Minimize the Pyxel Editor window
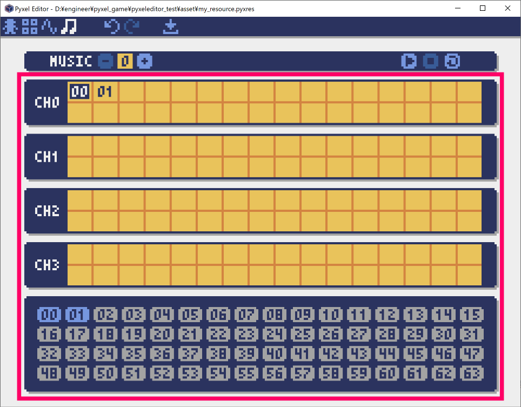 [458, 8]
